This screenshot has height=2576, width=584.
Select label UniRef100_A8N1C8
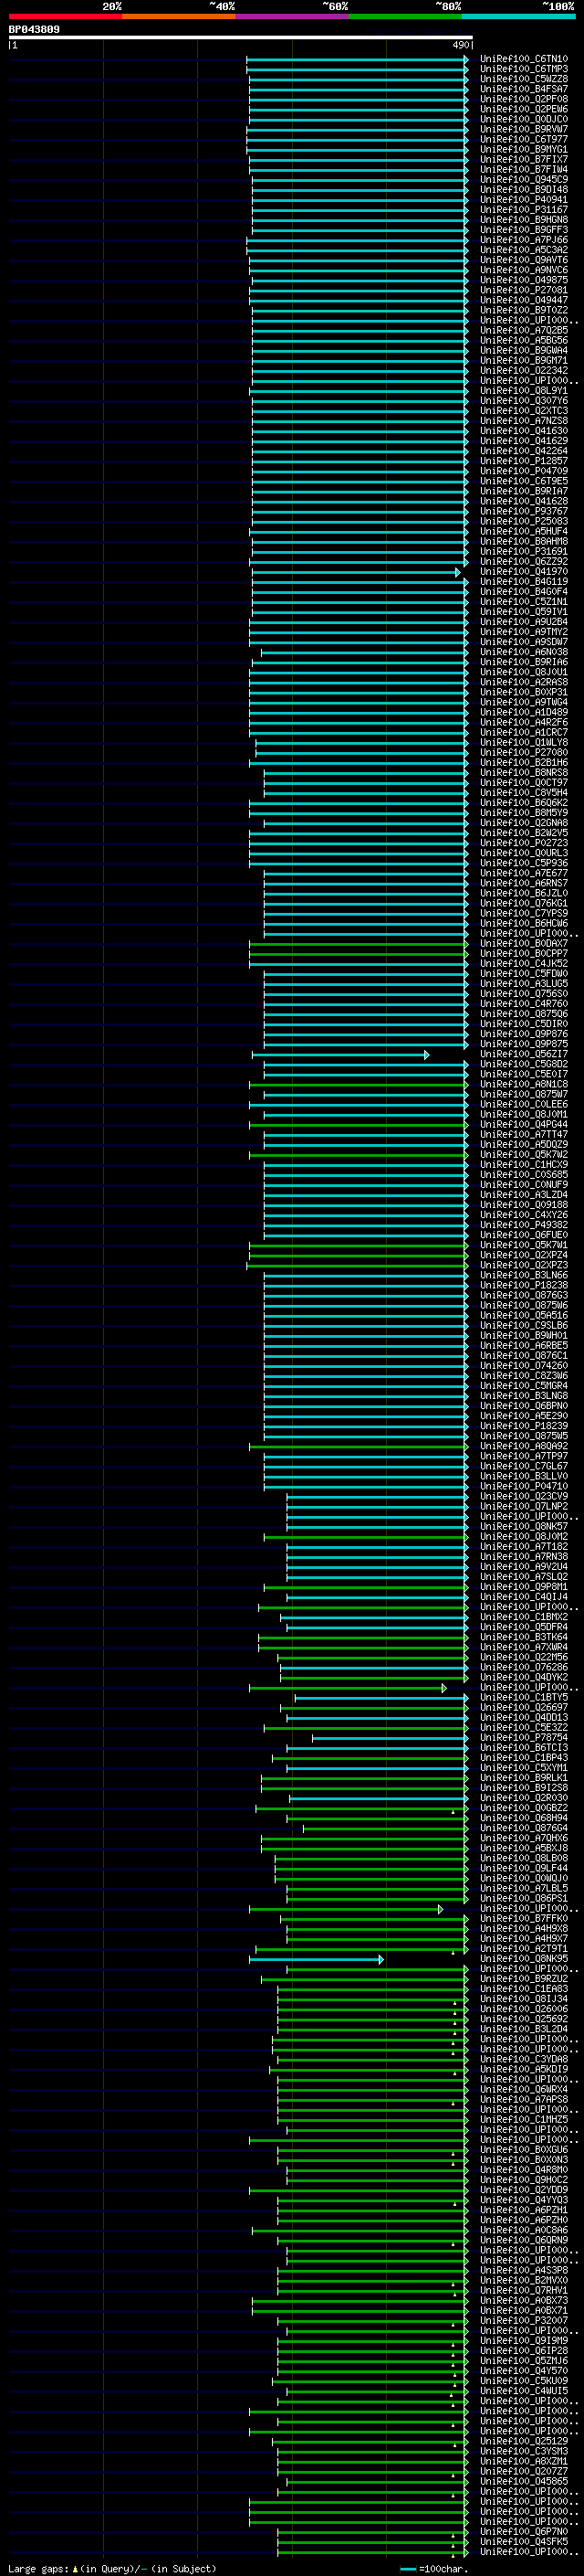click(x=524, y=1084)
